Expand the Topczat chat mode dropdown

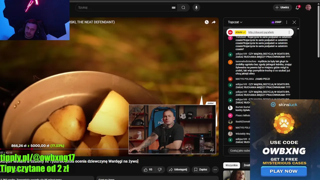pyautogui.click(x=235, y=22)
